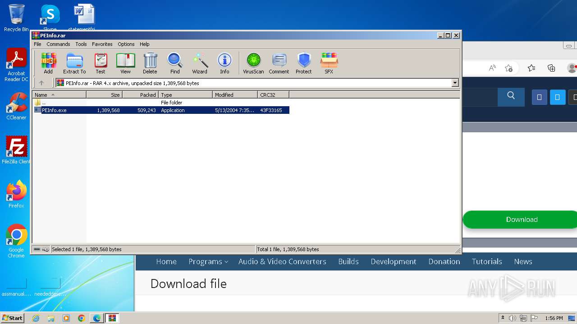The image size is (577, 324).
Task: Open Firefox desktop shortcut
Action: (x=16, y=194)
